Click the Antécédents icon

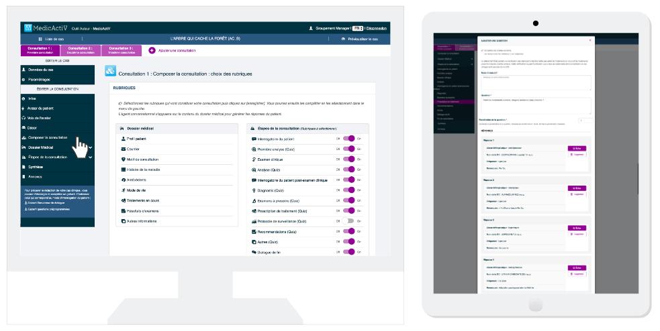(x=124, y=180)
